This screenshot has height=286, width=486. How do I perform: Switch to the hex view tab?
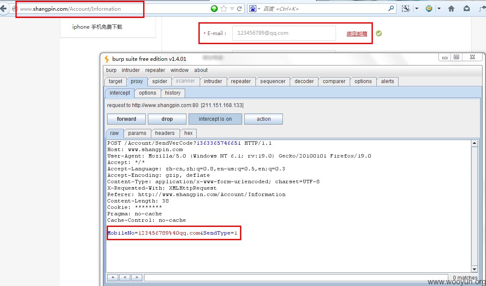point(189,133)
